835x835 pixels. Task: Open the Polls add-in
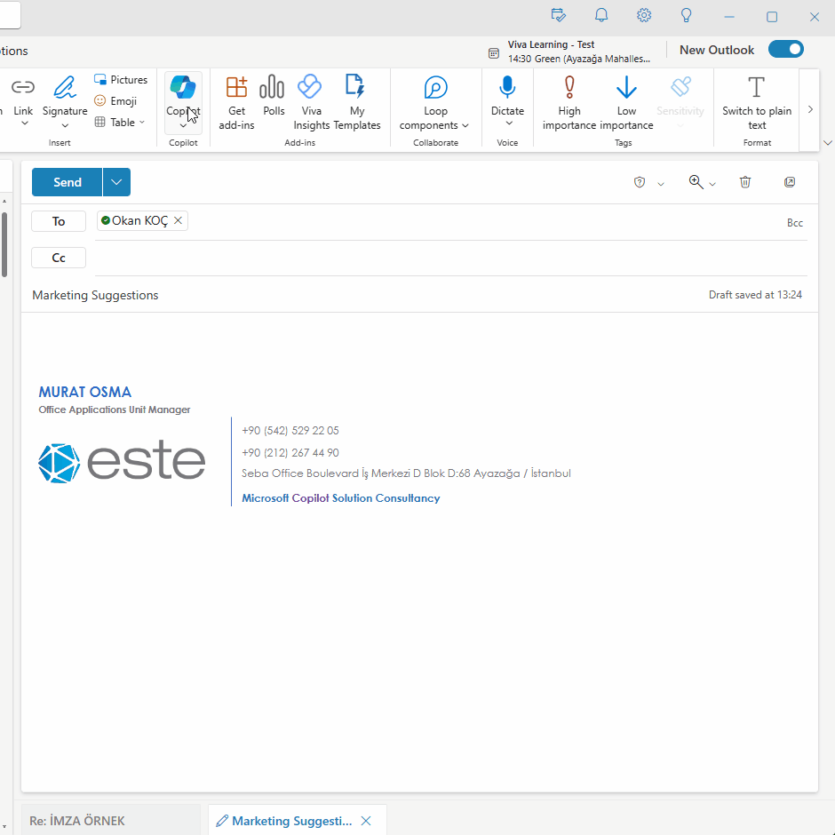(x=274, y=96)
